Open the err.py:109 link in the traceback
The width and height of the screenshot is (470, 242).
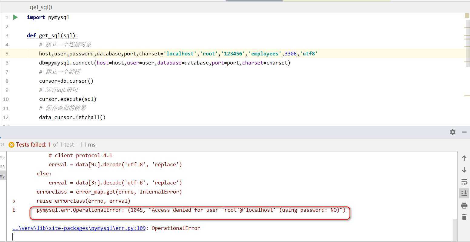tap(79, 228)
